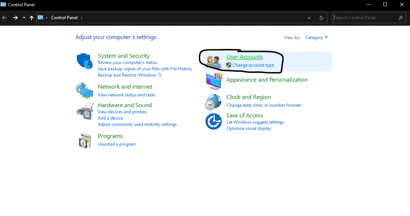Click the Appearance and Personalization monitor icon

coord(214,81)
